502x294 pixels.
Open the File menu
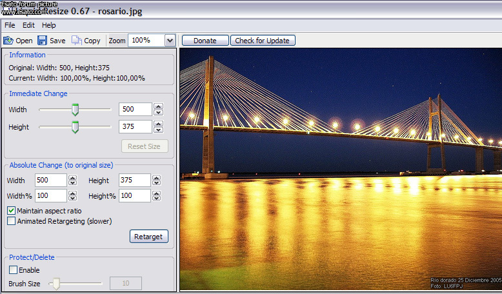pos(10,25)
